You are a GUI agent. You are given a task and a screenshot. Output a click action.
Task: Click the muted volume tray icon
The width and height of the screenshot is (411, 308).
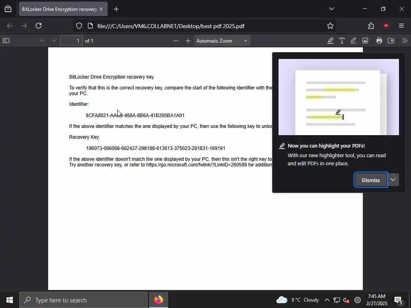346,300
